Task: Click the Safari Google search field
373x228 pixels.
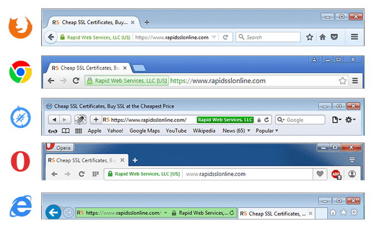Action: (x=300, y=120)
